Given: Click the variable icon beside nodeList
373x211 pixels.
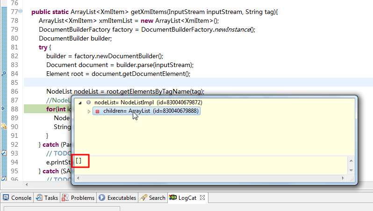Looking at the screenshot, I should (x=88, y=102).
